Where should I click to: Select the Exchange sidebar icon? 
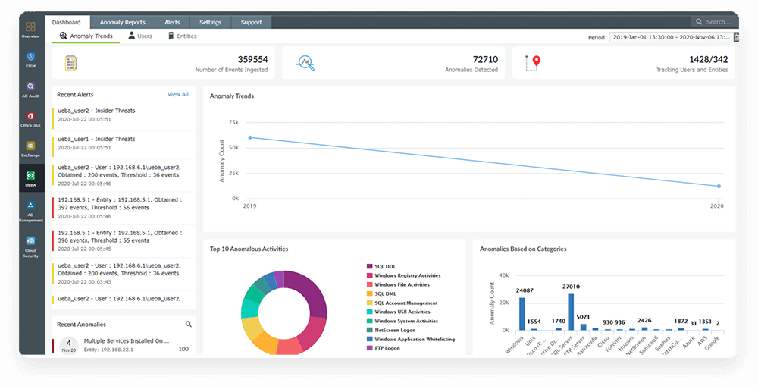point(30,148)
